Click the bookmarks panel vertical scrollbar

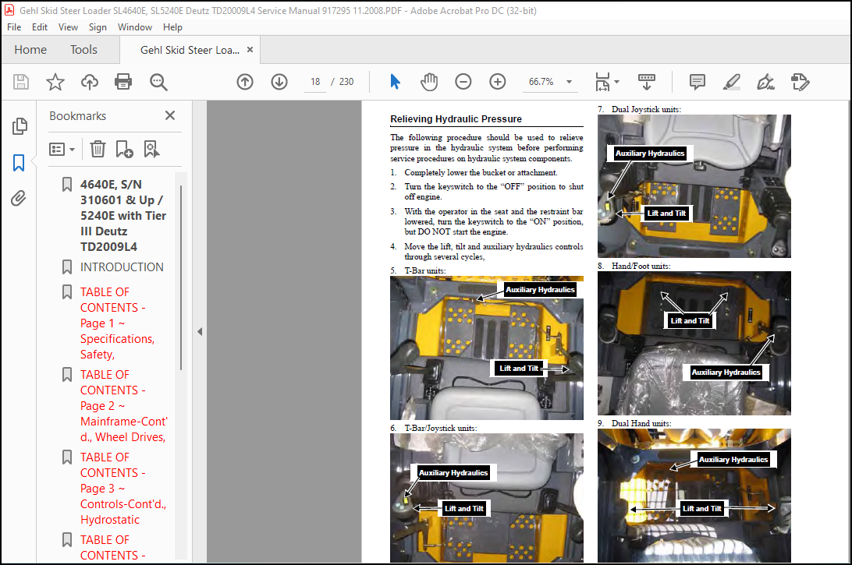(x=180, y=277)
